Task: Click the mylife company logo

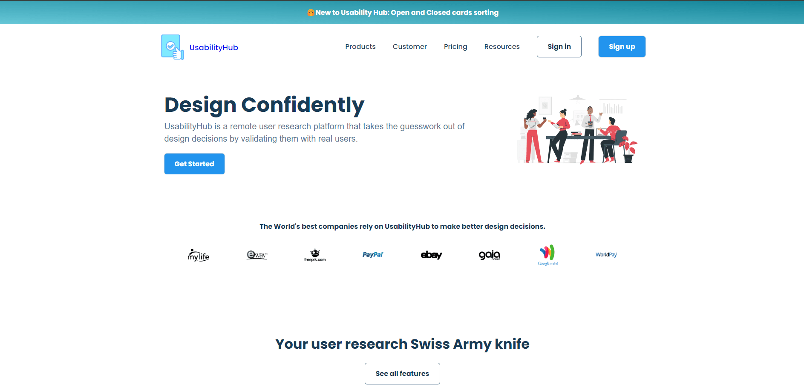Action: coord(199,255)
